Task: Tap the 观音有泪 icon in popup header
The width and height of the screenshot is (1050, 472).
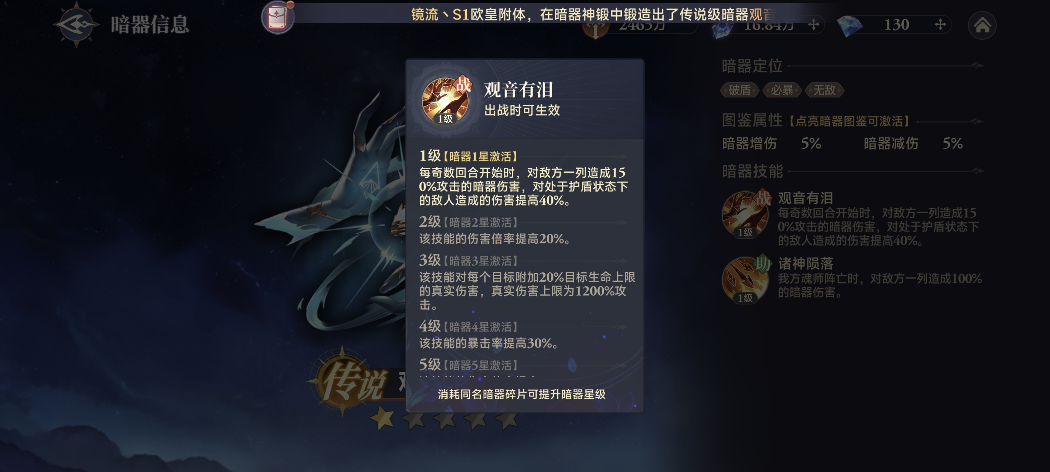Action: (x=446, y=100)
